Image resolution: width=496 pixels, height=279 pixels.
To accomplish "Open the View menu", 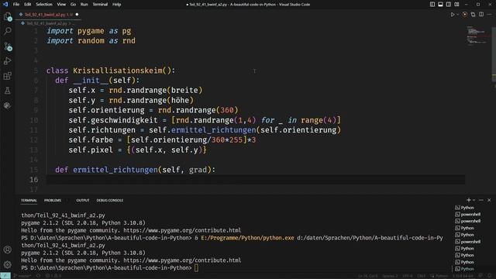I will (x=61, y=5).
